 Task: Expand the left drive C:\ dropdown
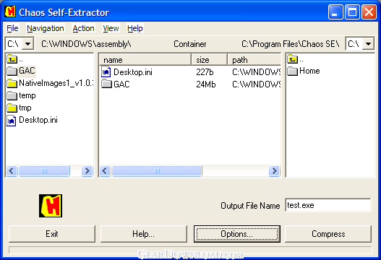tap(28, 44)
